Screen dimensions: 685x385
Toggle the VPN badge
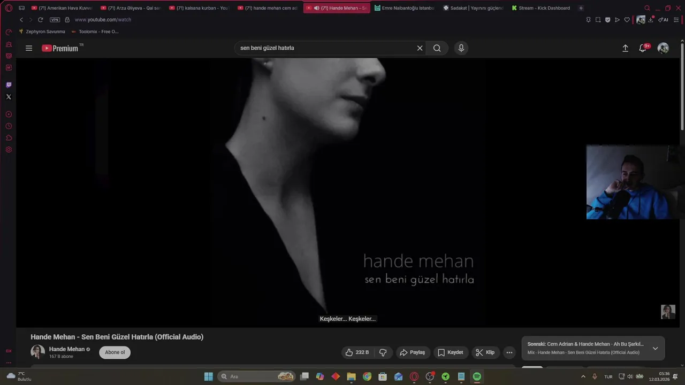(55, 20)
